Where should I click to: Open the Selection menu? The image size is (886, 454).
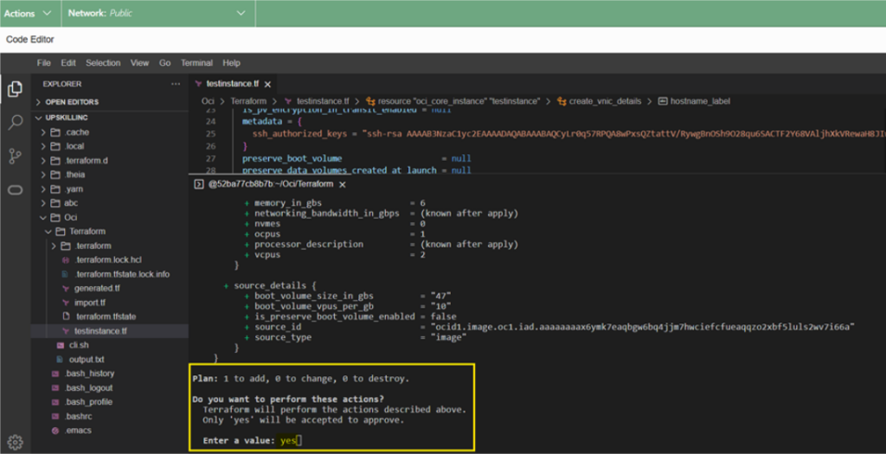click(x=103, y=62)
